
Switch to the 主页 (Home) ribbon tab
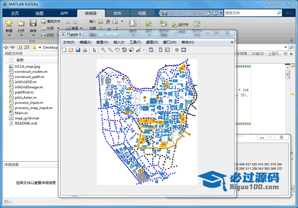coord(15,13)
